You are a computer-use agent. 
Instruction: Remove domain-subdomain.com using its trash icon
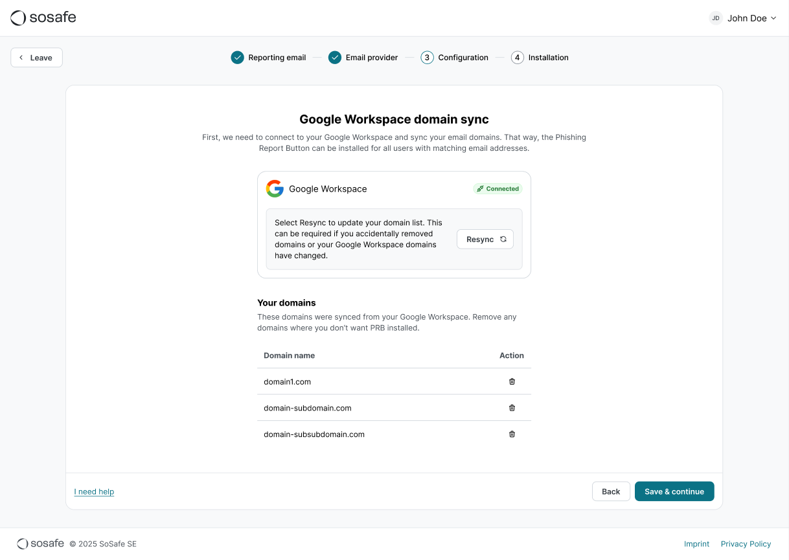pyautogui.click(x=512, y=408)
